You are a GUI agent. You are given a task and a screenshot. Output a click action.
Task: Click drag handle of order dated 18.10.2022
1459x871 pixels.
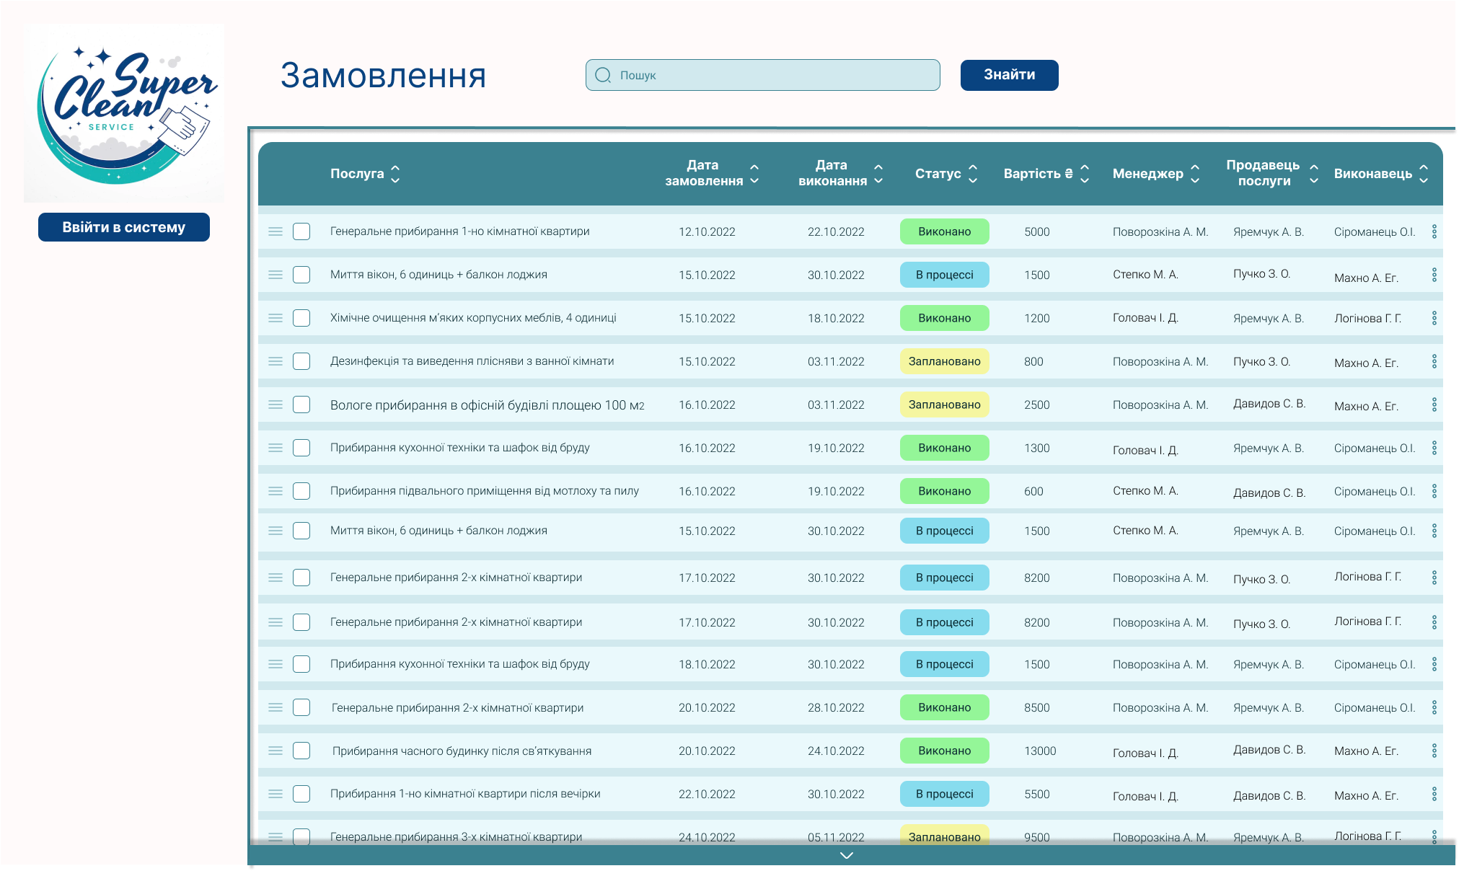click(x=276, y=664)
